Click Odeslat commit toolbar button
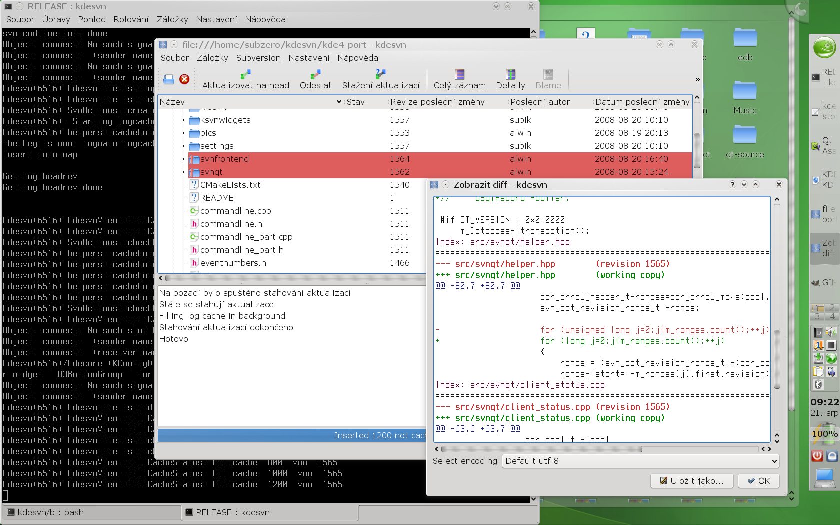This screenshot has width=840, height=525. 315,80
